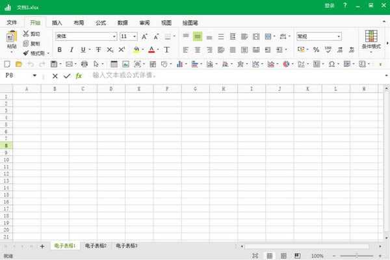The width and height of the screenshot is (390, 260).
Task: Expand the Paste options arrow below 粘贴
Action: pyautogui.click(x=12, y=52)
